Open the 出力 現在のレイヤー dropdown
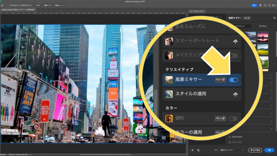The width and height of the screenshot is (277, 156). click(232, 150)
